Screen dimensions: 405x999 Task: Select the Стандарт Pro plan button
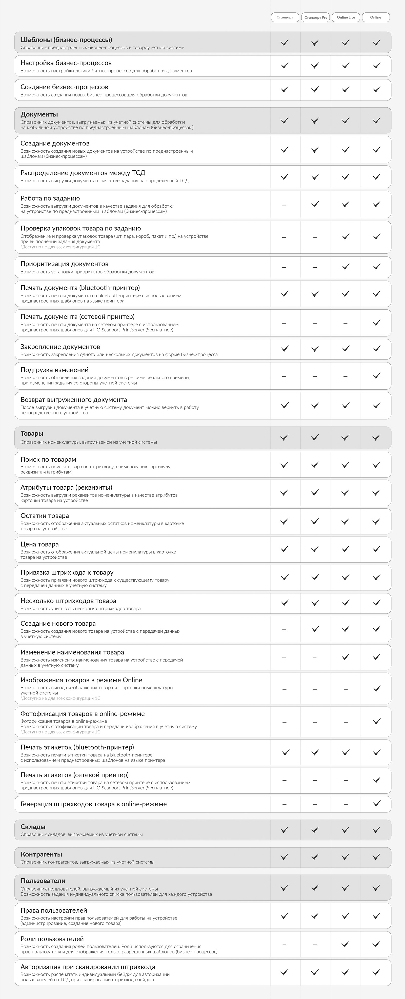pyautogui.click(x=315, y=17)
